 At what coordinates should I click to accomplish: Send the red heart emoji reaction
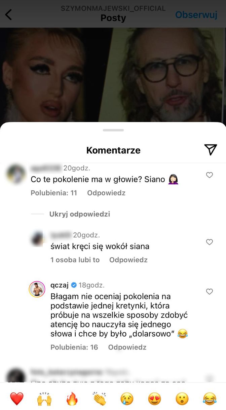pos(17,399)
